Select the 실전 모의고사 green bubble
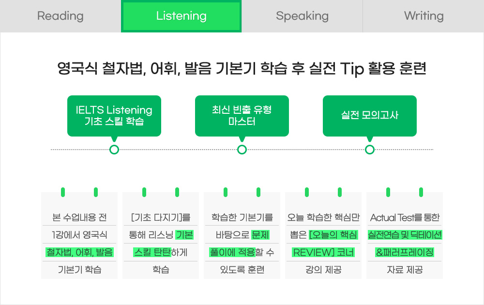This screenshot has height=305, width=484. point(369,116)
